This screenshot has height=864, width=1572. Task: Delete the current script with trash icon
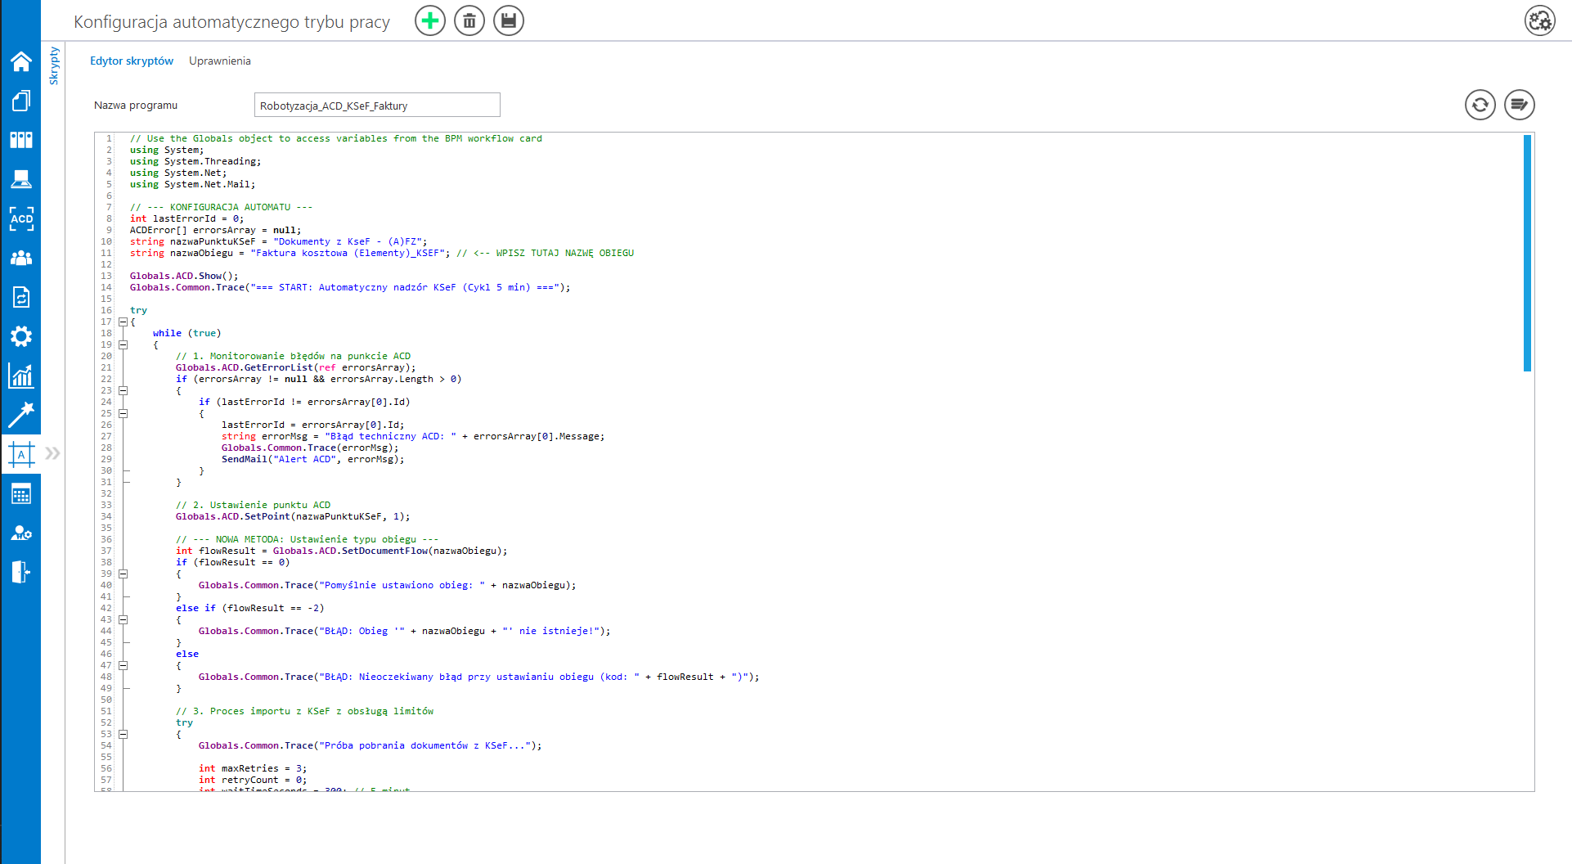pyautogui.click(x=469, y=20)
